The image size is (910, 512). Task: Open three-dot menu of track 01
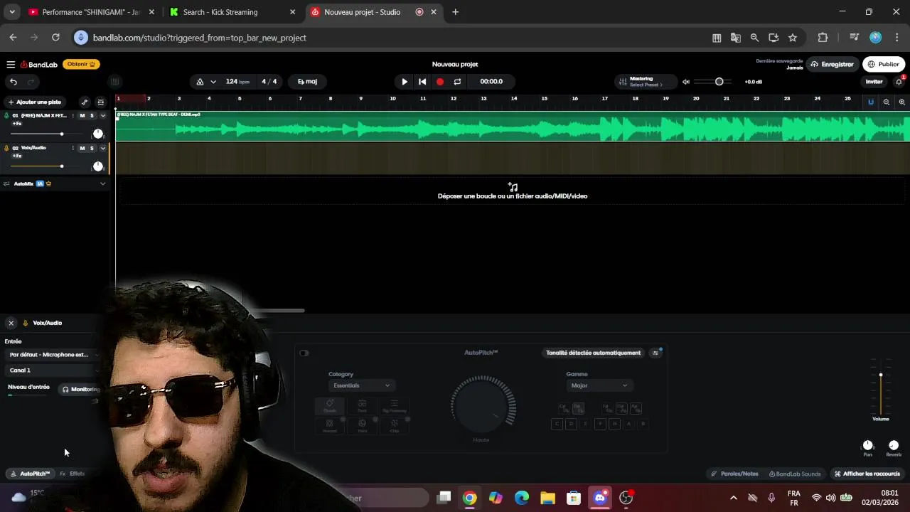click(x=73, y=116)
